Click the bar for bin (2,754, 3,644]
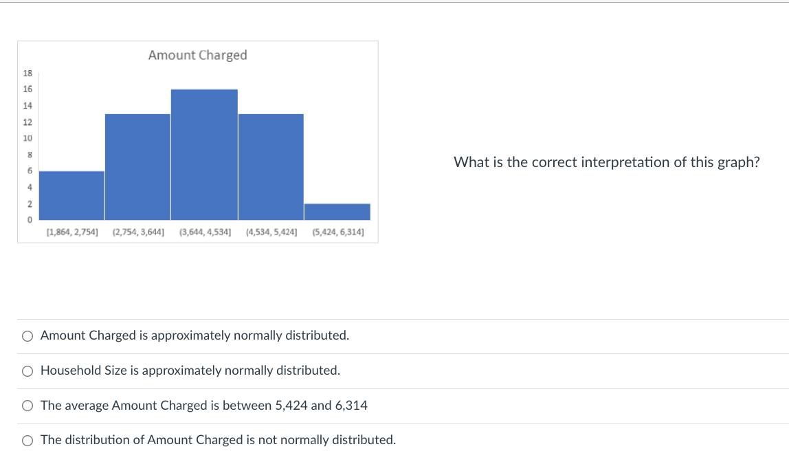The image size is (789, 462). click(137, 165)
